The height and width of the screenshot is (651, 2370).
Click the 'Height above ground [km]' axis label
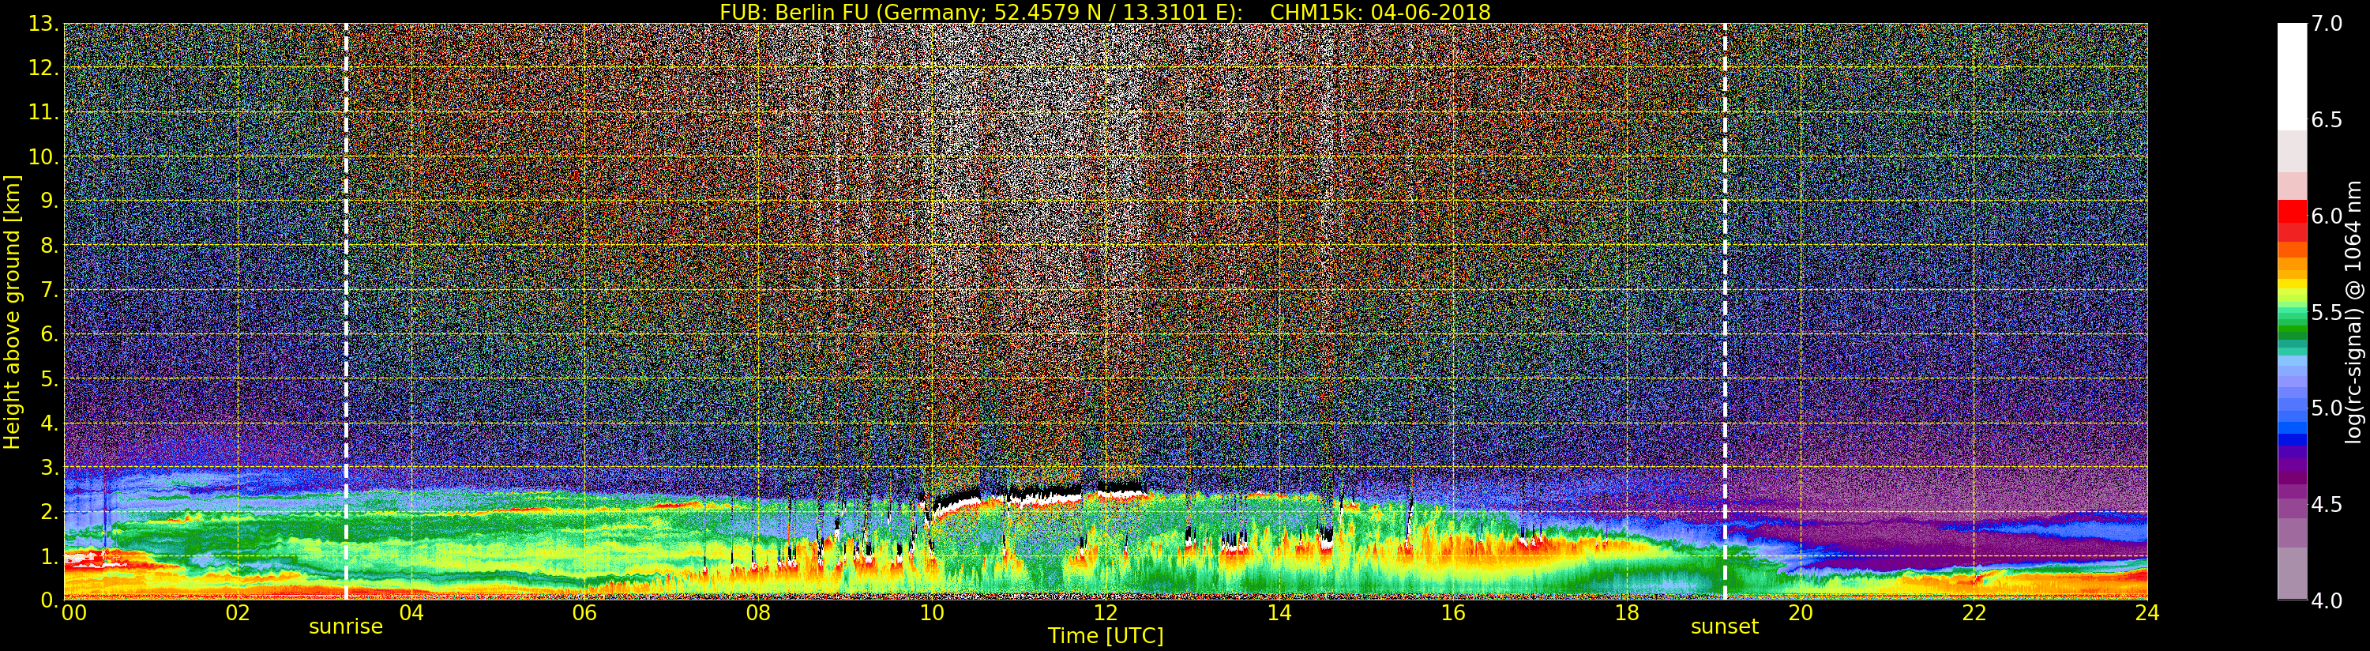pos(12,312)
